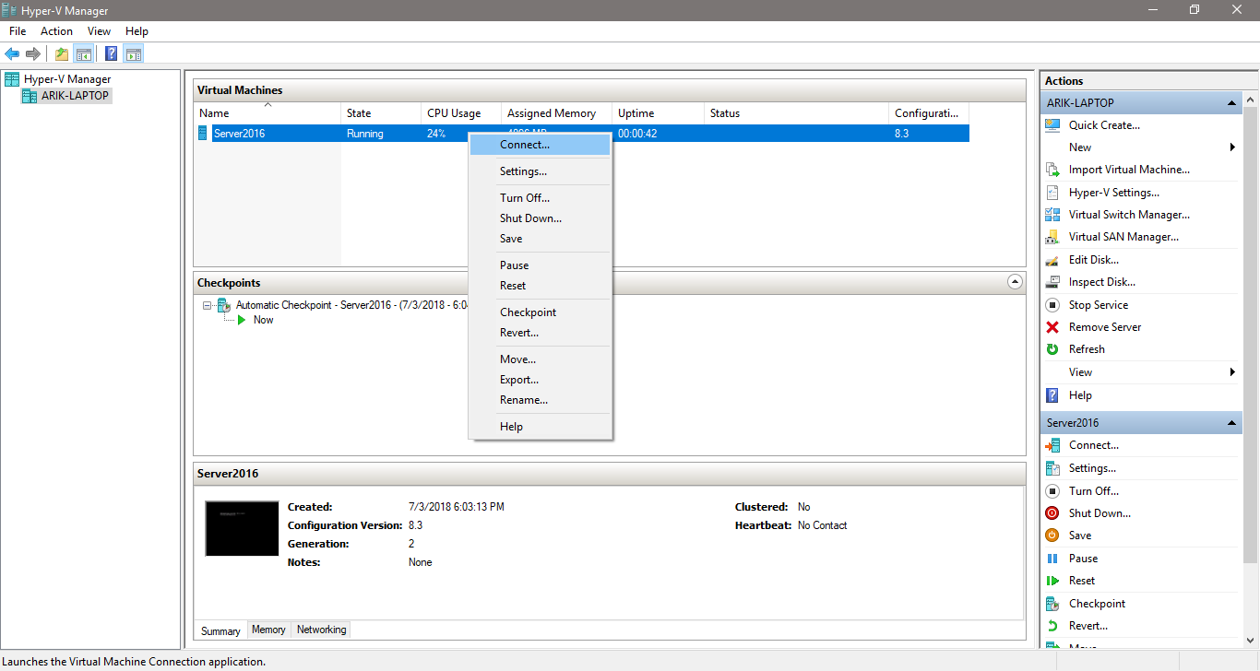1260x671 pixels.
Task: Click orange Save under Server2016 in Actions pane
Action: click(x=1080, y=536)
